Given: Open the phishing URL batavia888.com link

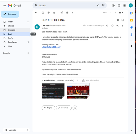Looking at the screenshot, I should point(51,47).
